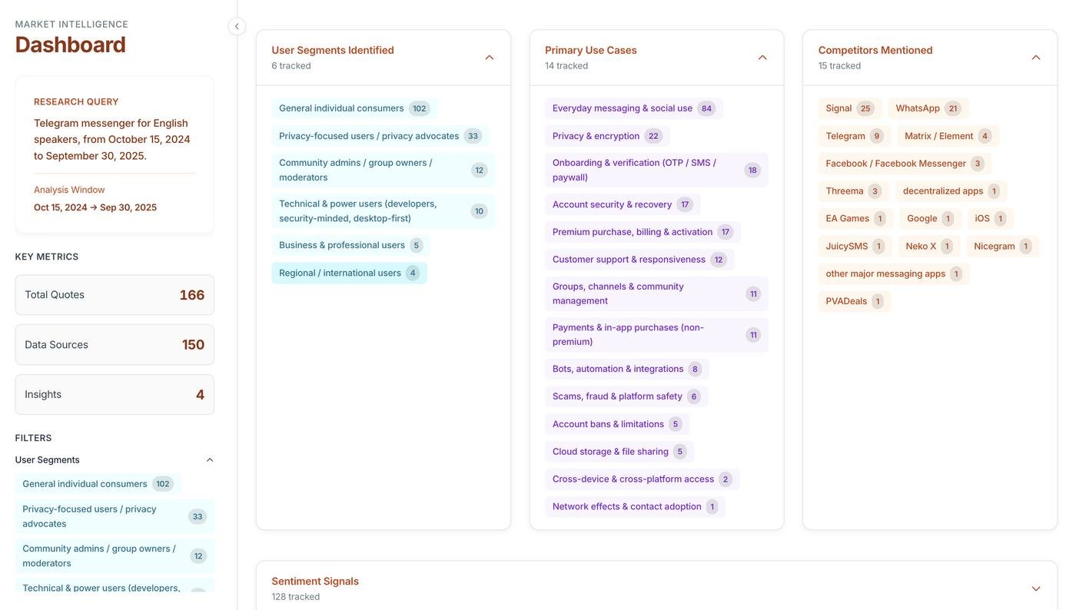Select the Signal competitor tag
1076x610 pixels.
pos(848,108)
